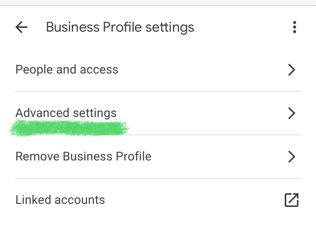The image size is (316, 234).
Task: Click the chevron next to Remove Business Profile
Action: (x=292, y=157)
